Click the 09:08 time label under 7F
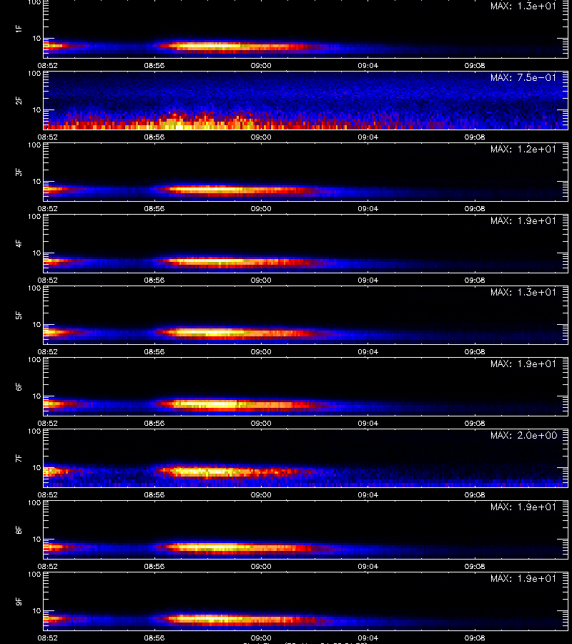The height and width of the screenshot is (644, 572). (x=475, y=495)
